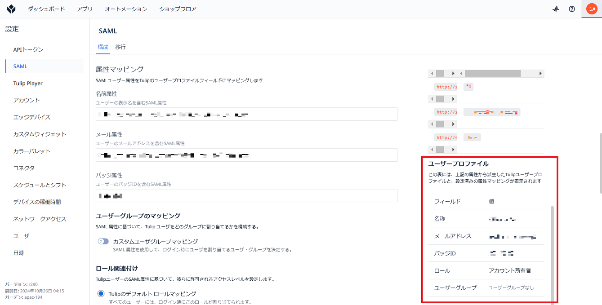The width and height of the screenshot is (602, 305).
Task: Click the 設定 sidebar heading
Action: click(x=12, y=29)
